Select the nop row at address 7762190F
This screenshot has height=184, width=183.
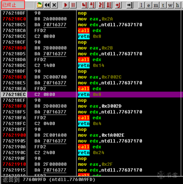[92, 158]
